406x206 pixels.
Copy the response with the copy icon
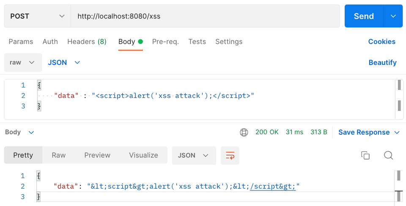(x=365, y=155)
